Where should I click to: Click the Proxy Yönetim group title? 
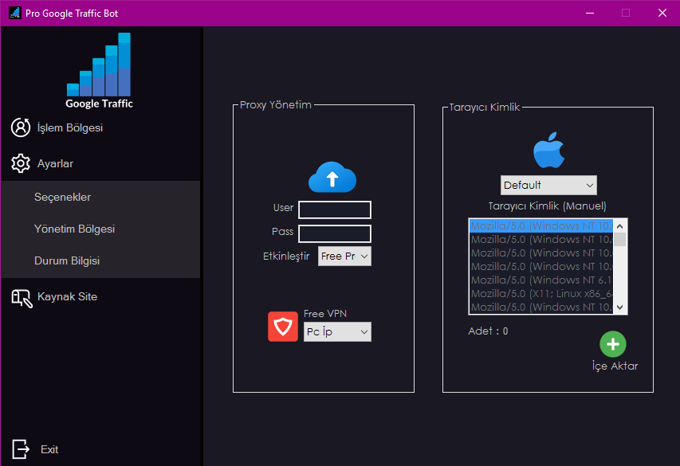276,105
